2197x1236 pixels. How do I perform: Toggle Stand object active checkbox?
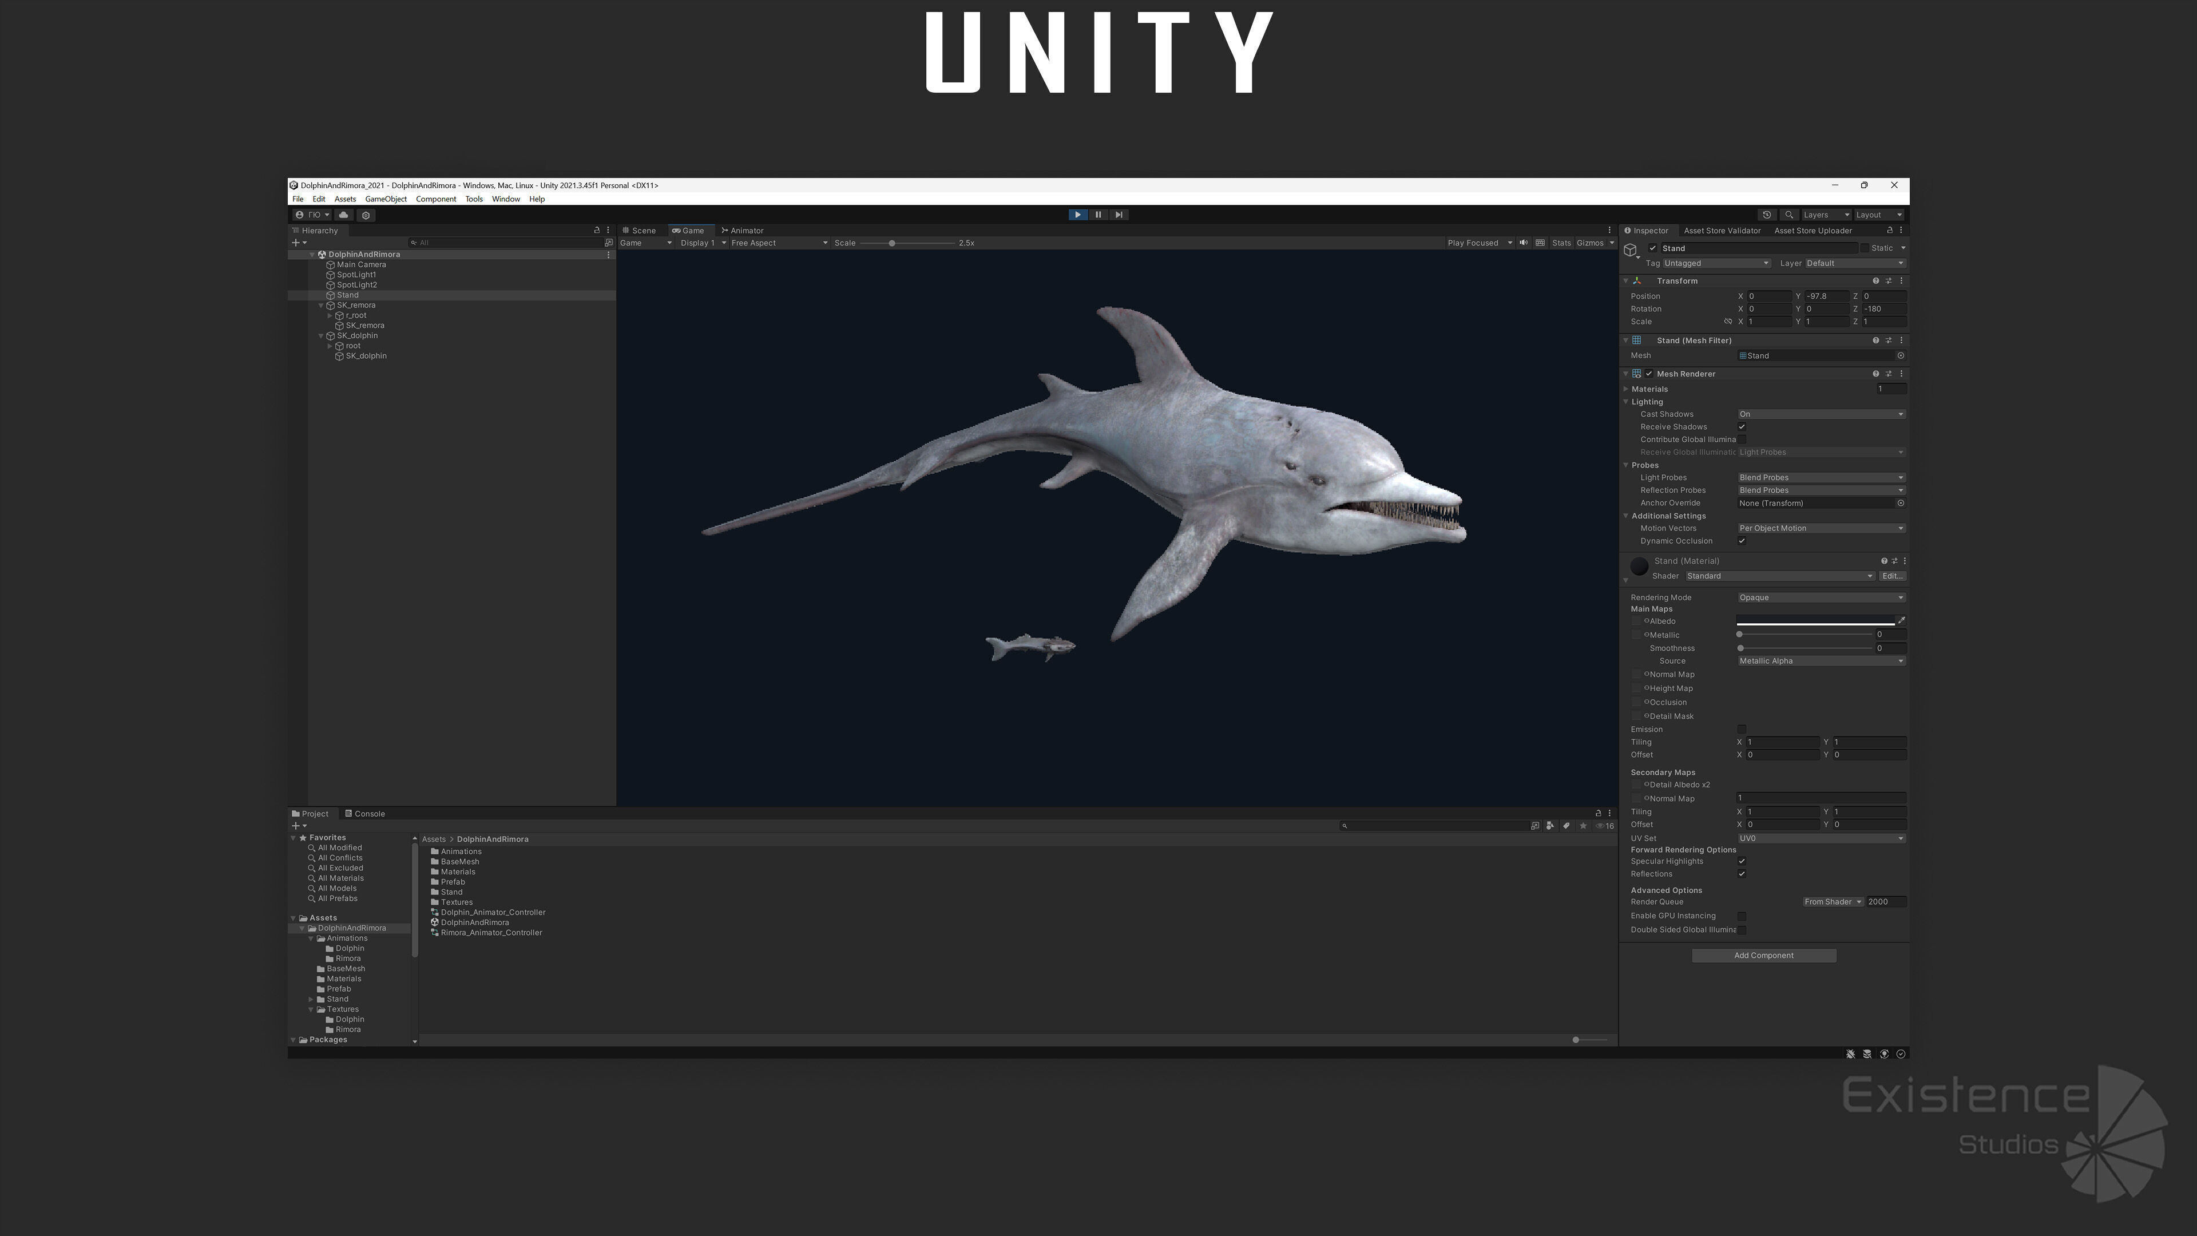click(x=1653, y=248)
